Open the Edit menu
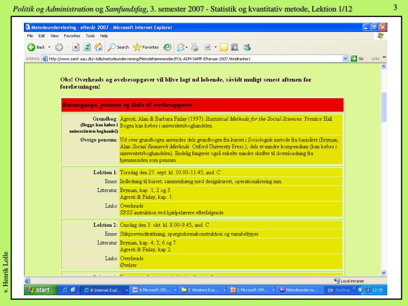This screenshot has width=408, height=306. click(41, 36)
